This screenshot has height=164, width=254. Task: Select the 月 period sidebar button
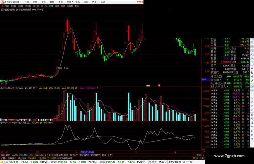click(x=252, y=123)
